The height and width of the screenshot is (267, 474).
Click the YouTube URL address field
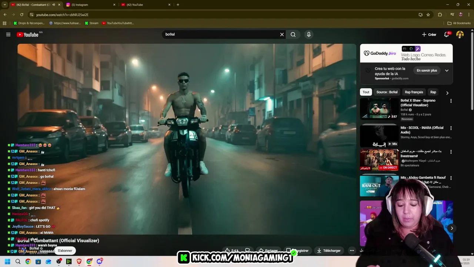(x=222, y=14)
